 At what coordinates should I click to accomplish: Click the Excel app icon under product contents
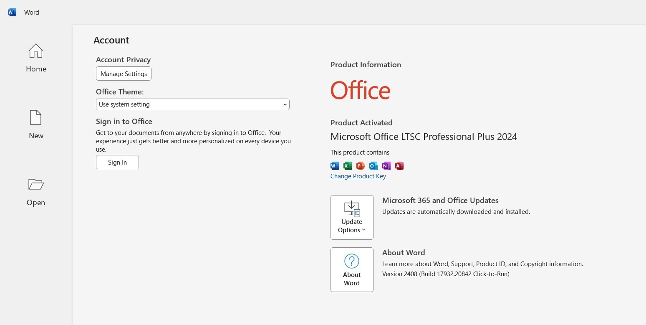pyautogui.click(x=348, y=166)
